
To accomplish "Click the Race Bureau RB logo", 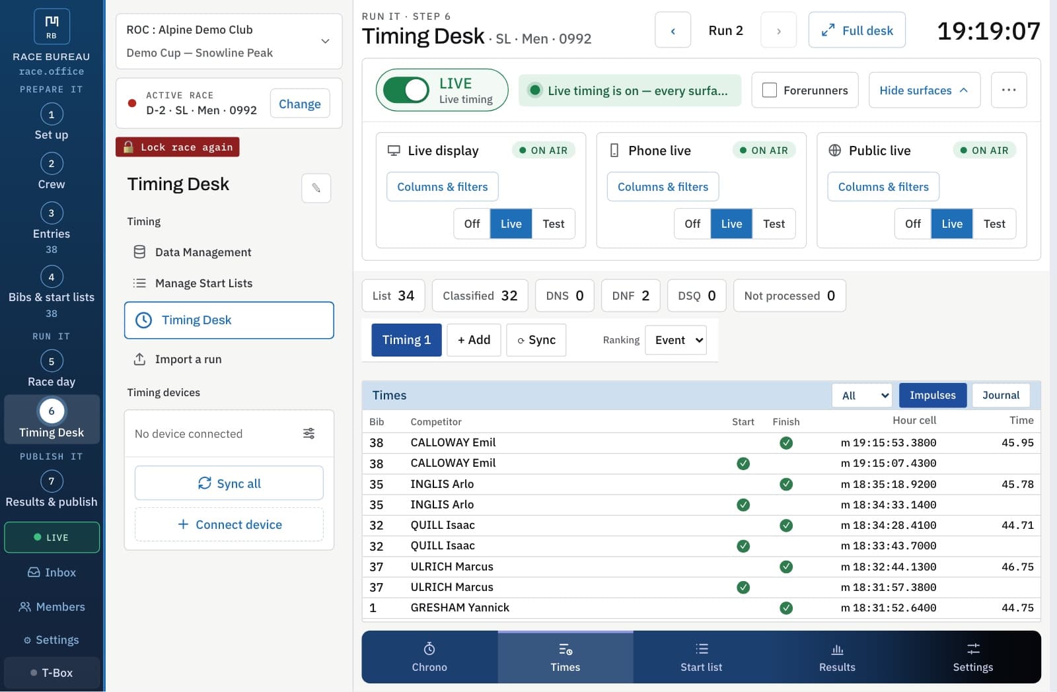I will pos(52,26).
